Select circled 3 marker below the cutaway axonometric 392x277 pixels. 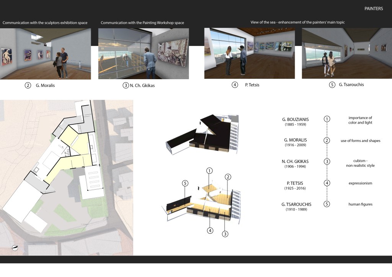pyautogui.click(x=225, y=233)
